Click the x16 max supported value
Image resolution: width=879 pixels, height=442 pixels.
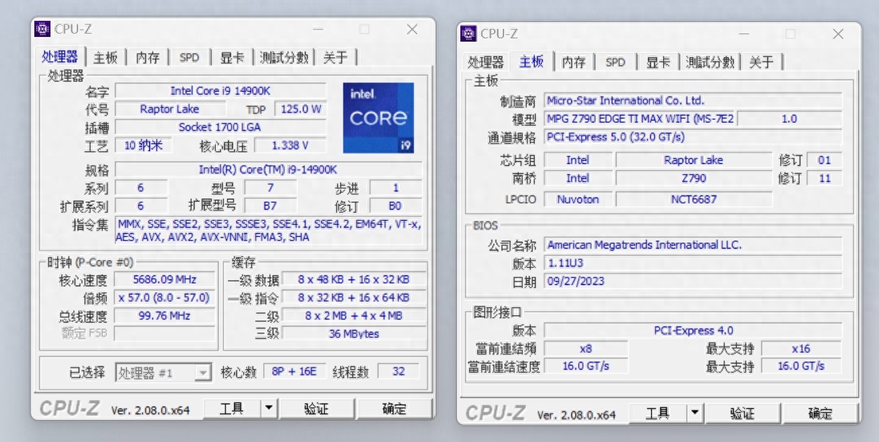point(801,349)
